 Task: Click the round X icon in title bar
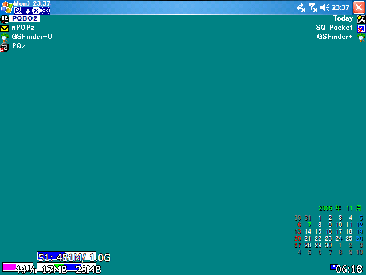click(x=36, y=10)
